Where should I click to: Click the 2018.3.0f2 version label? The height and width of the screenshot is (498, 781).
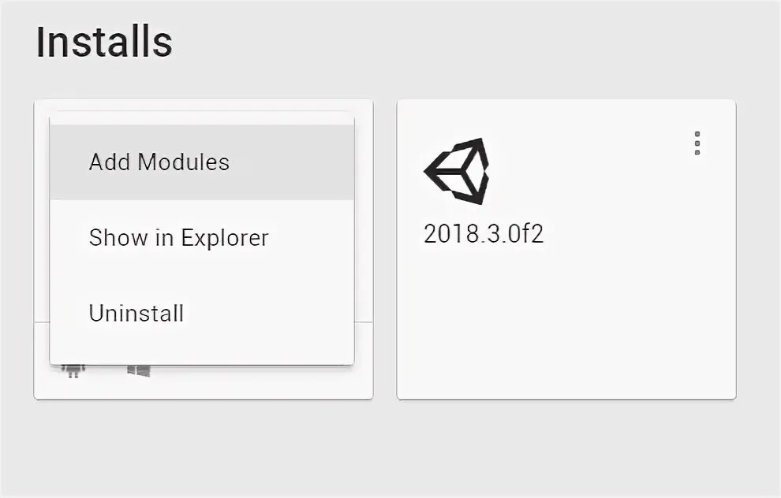pyautogui.click(x=483, y=234)
